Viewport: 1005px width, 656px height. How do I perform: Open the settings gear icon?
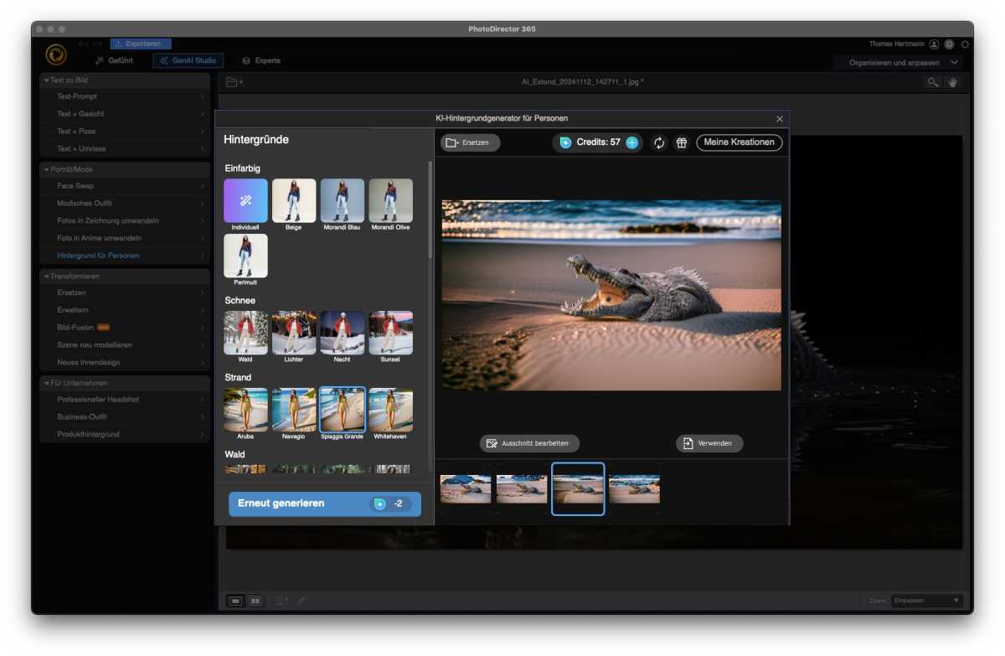[965, 44]
